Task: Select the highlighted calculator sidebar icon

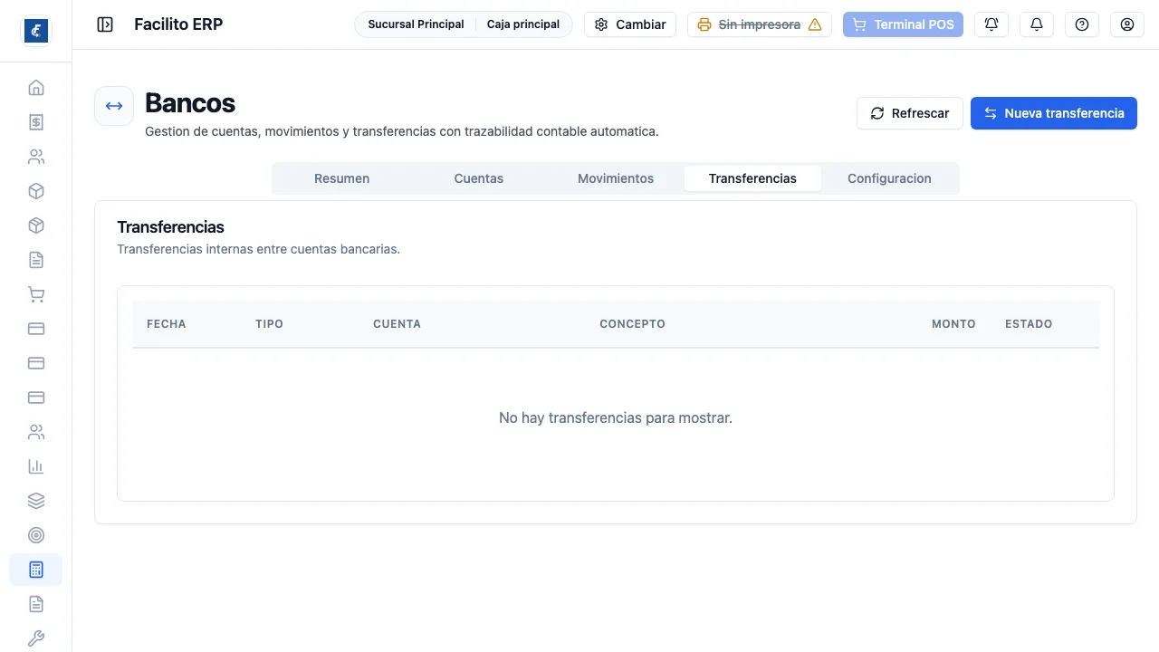Action: [36, 570]
